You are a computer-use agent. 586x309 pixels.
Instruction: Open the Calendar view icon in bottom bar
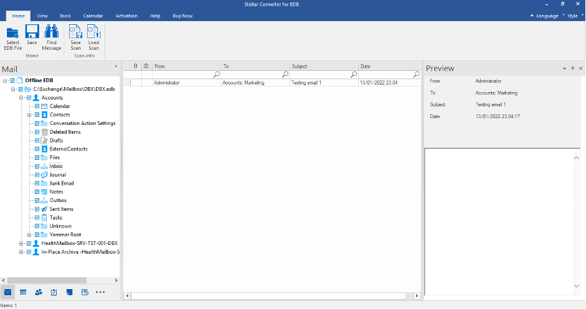click(23, 292)
